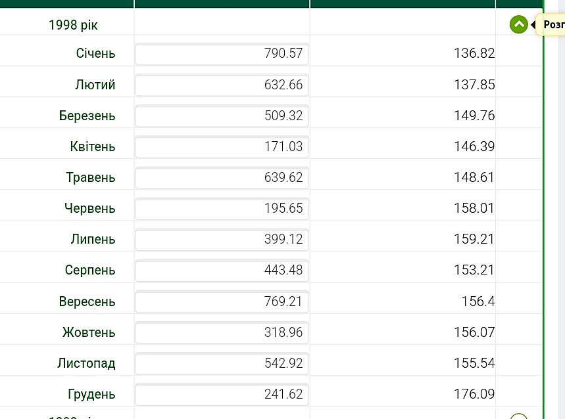Focus the Березень input showing 509.32
Image resolution: width=565 pixels, height=419 pixels.
point(222,116)
